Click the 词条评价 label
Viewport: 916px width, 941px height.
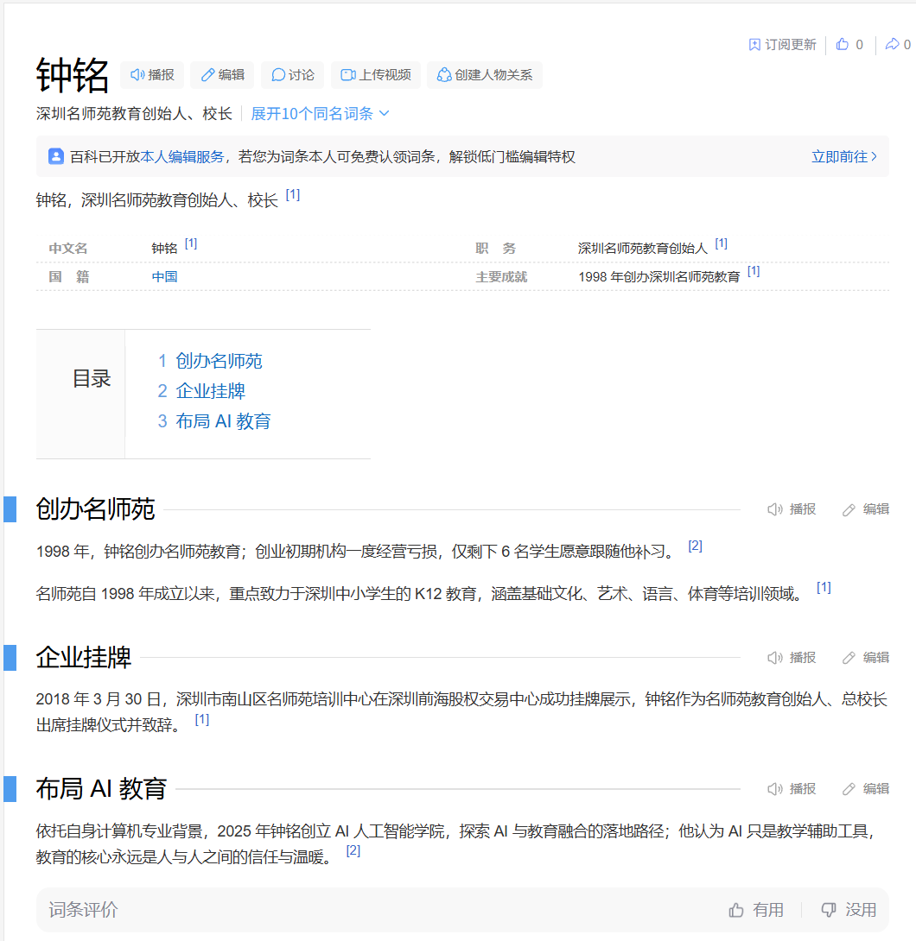coord(84,910)
